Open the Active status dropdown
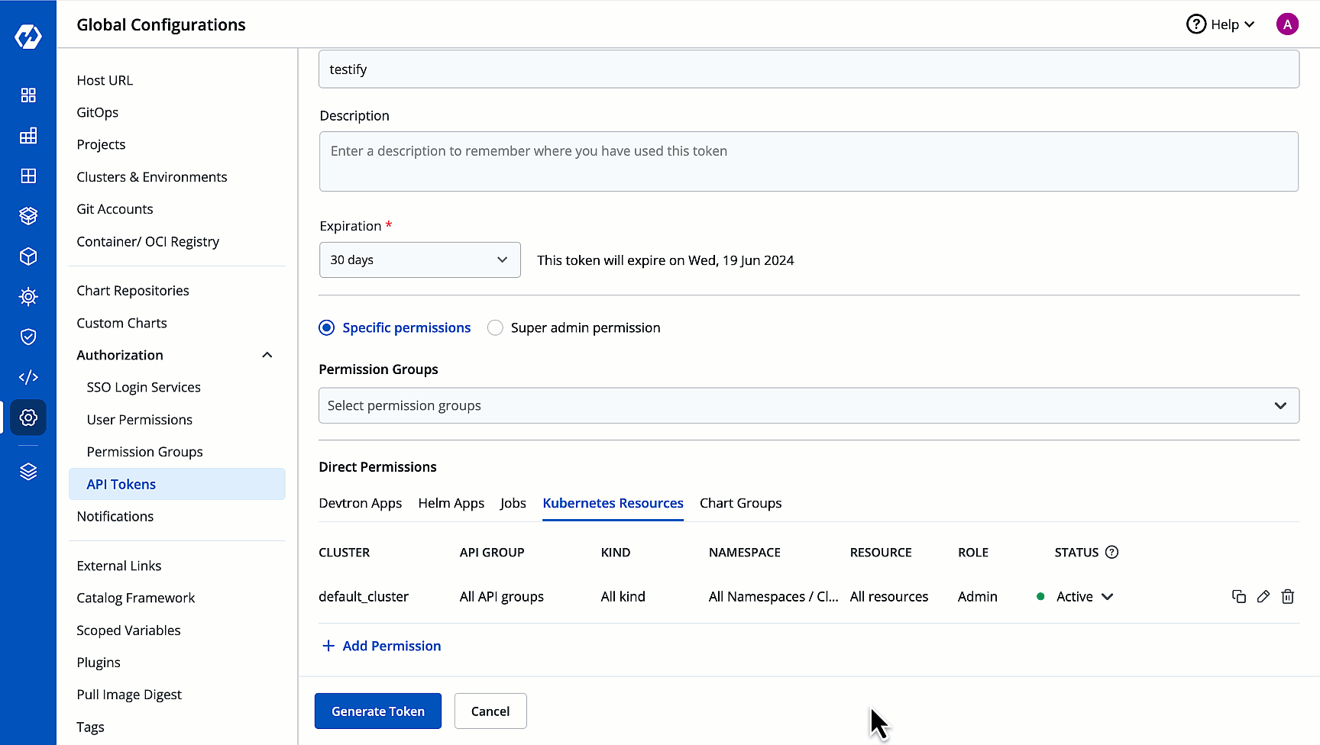The image size is (1320, 745). pyautogui.click(x=1084, y=597)
